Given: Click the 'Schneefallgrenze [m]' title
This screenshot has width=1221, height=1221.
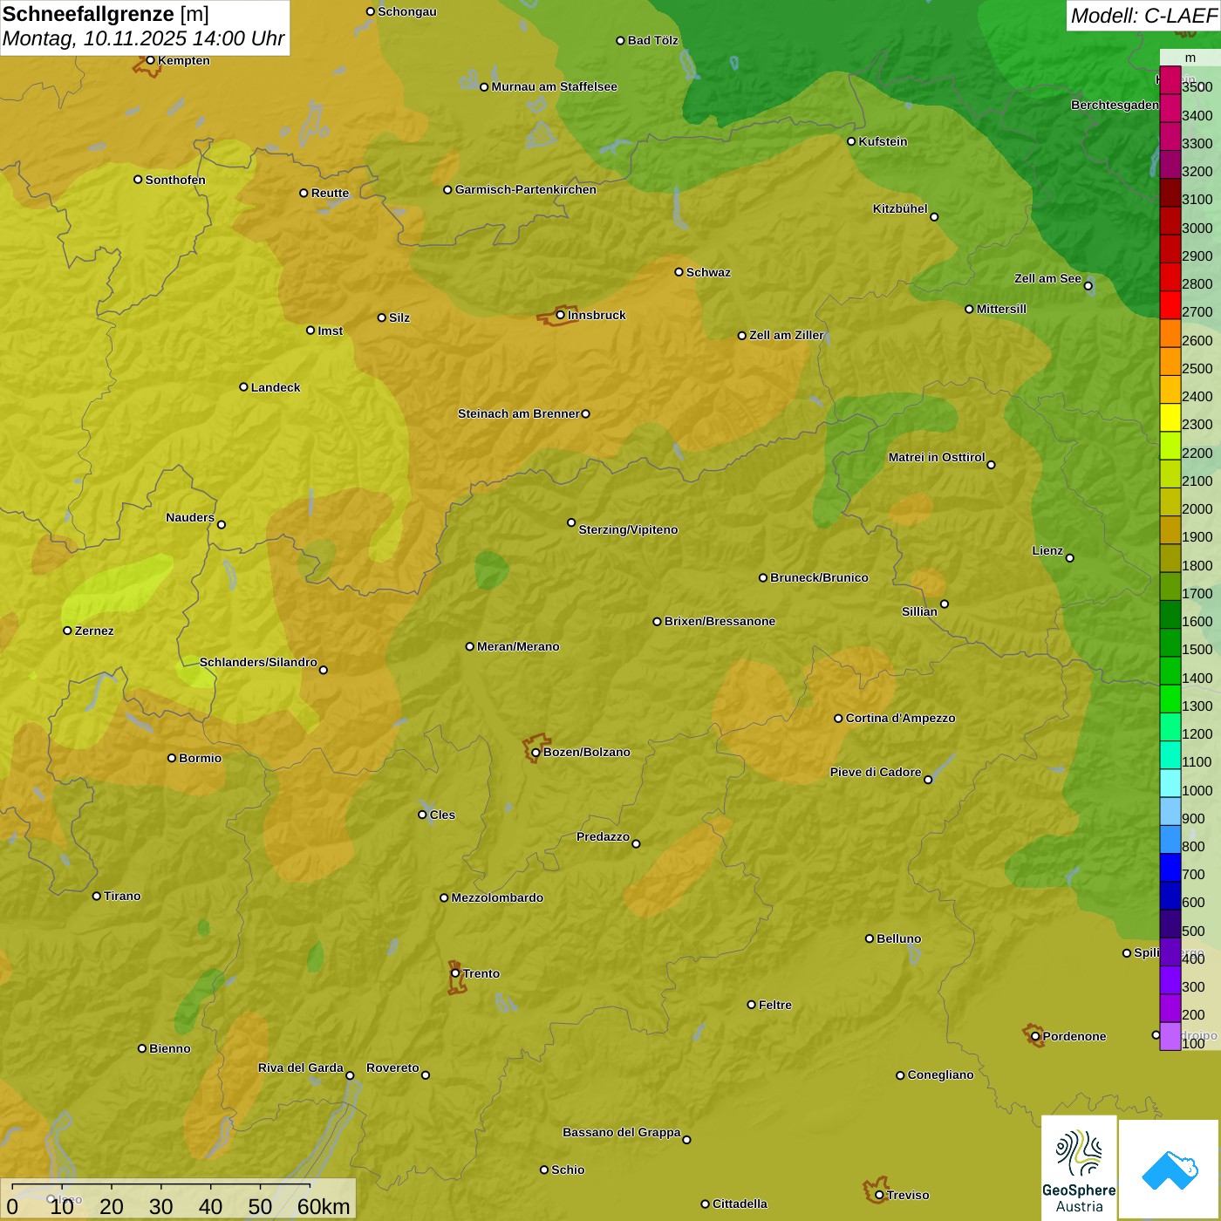Looking at the screenshot, I should click(106, 14).
